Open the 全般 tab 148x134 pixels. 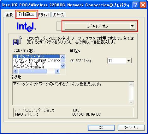[x=9, y=15]
